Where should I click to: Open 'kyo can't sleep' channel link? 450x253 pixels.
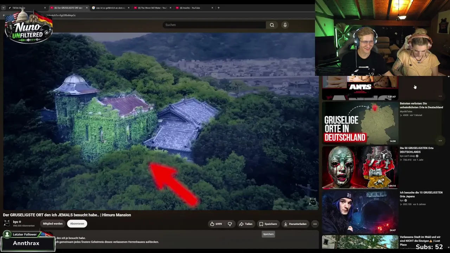click(x=408, y=156)
